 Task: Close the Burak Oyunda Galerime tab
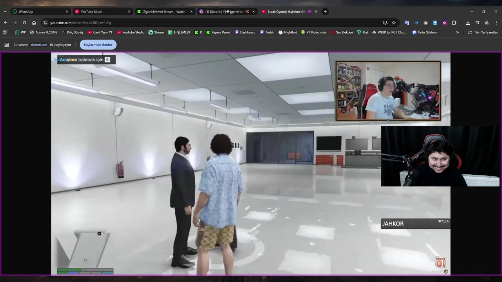point(316,11)
